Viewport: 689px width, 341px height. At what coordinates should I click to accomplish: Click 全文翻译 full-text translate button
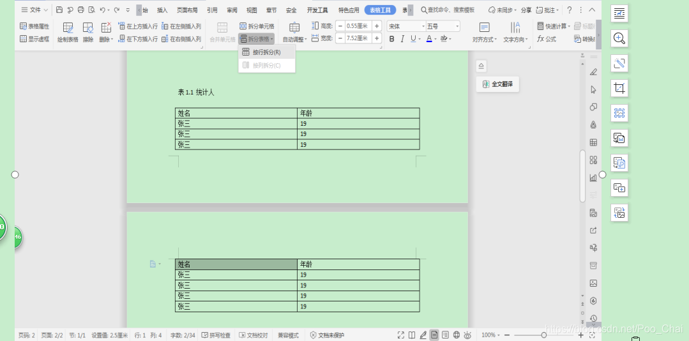(x=497, y=84)
